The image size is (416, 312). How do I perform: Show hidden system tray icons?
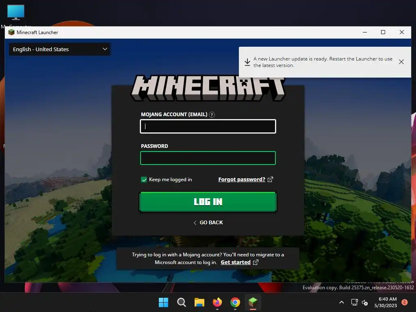pyautogui.click(x=342, y=302)
